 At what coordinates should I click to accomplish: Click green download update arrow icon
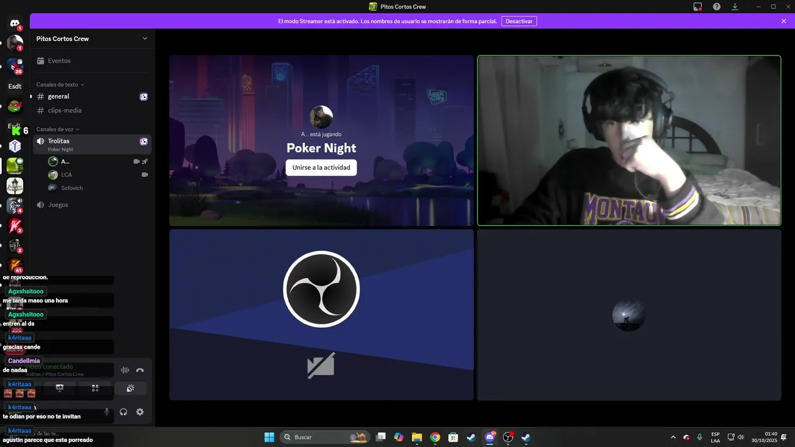735,6
